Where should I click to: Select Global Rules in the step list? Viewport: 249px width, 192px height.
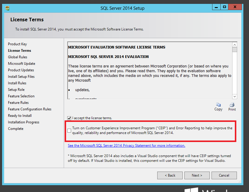click(x=17, y=57)
